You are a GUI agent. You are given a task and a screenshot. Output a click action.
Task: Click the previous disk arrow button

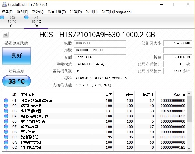point(6,35)
